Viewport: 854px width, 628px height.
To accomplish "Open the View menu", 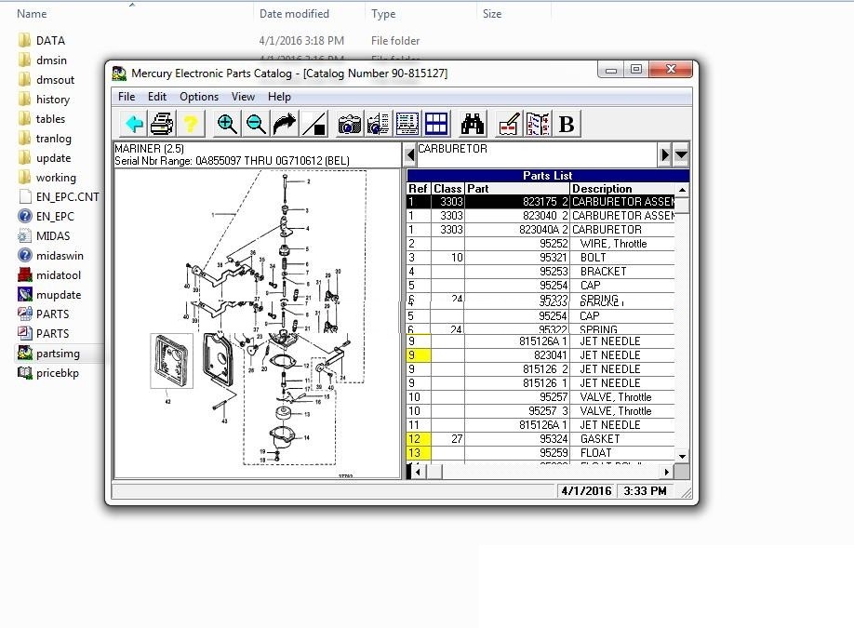I will point(243,97).
